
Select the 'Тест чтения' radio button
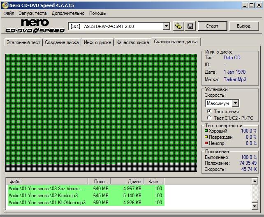(x=209, y=111)
